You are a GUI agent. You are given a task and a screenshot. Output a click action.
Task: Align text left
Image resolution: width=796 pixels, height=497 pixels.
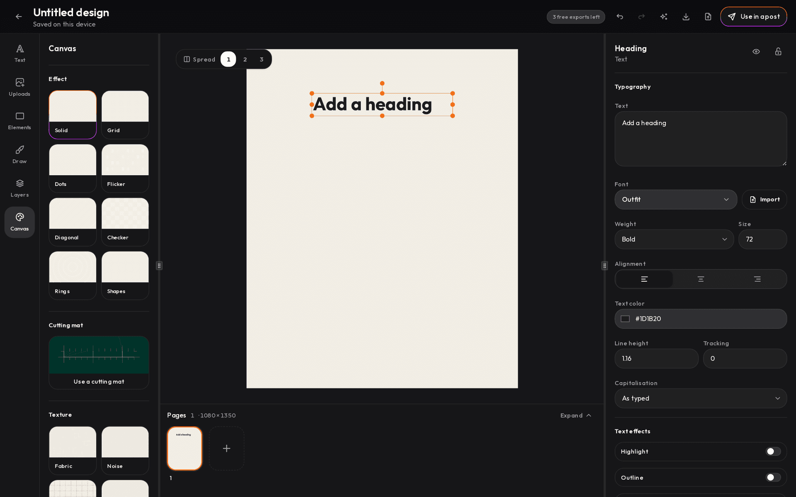click(644, 279)
